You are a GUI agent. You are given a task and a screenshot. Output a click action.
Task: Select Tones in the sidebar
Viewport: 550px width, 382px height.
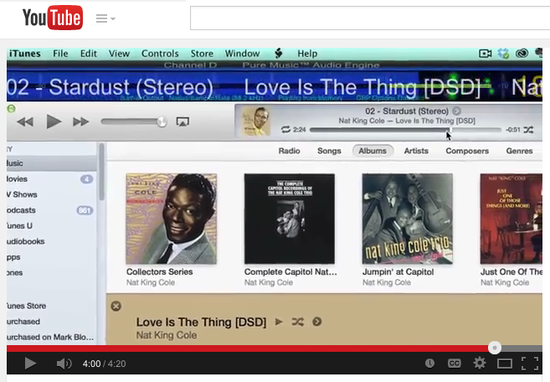point(52,273)
